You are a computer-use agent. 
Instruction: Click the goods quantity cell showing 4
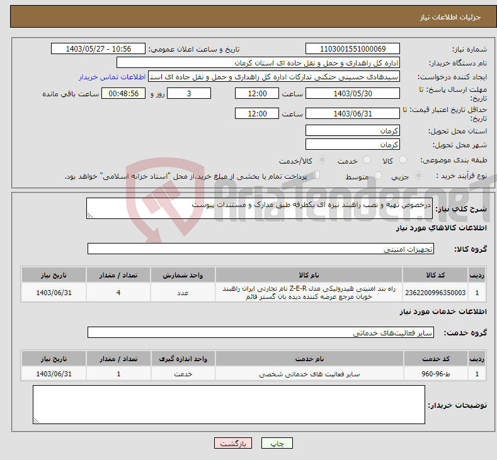118,293
